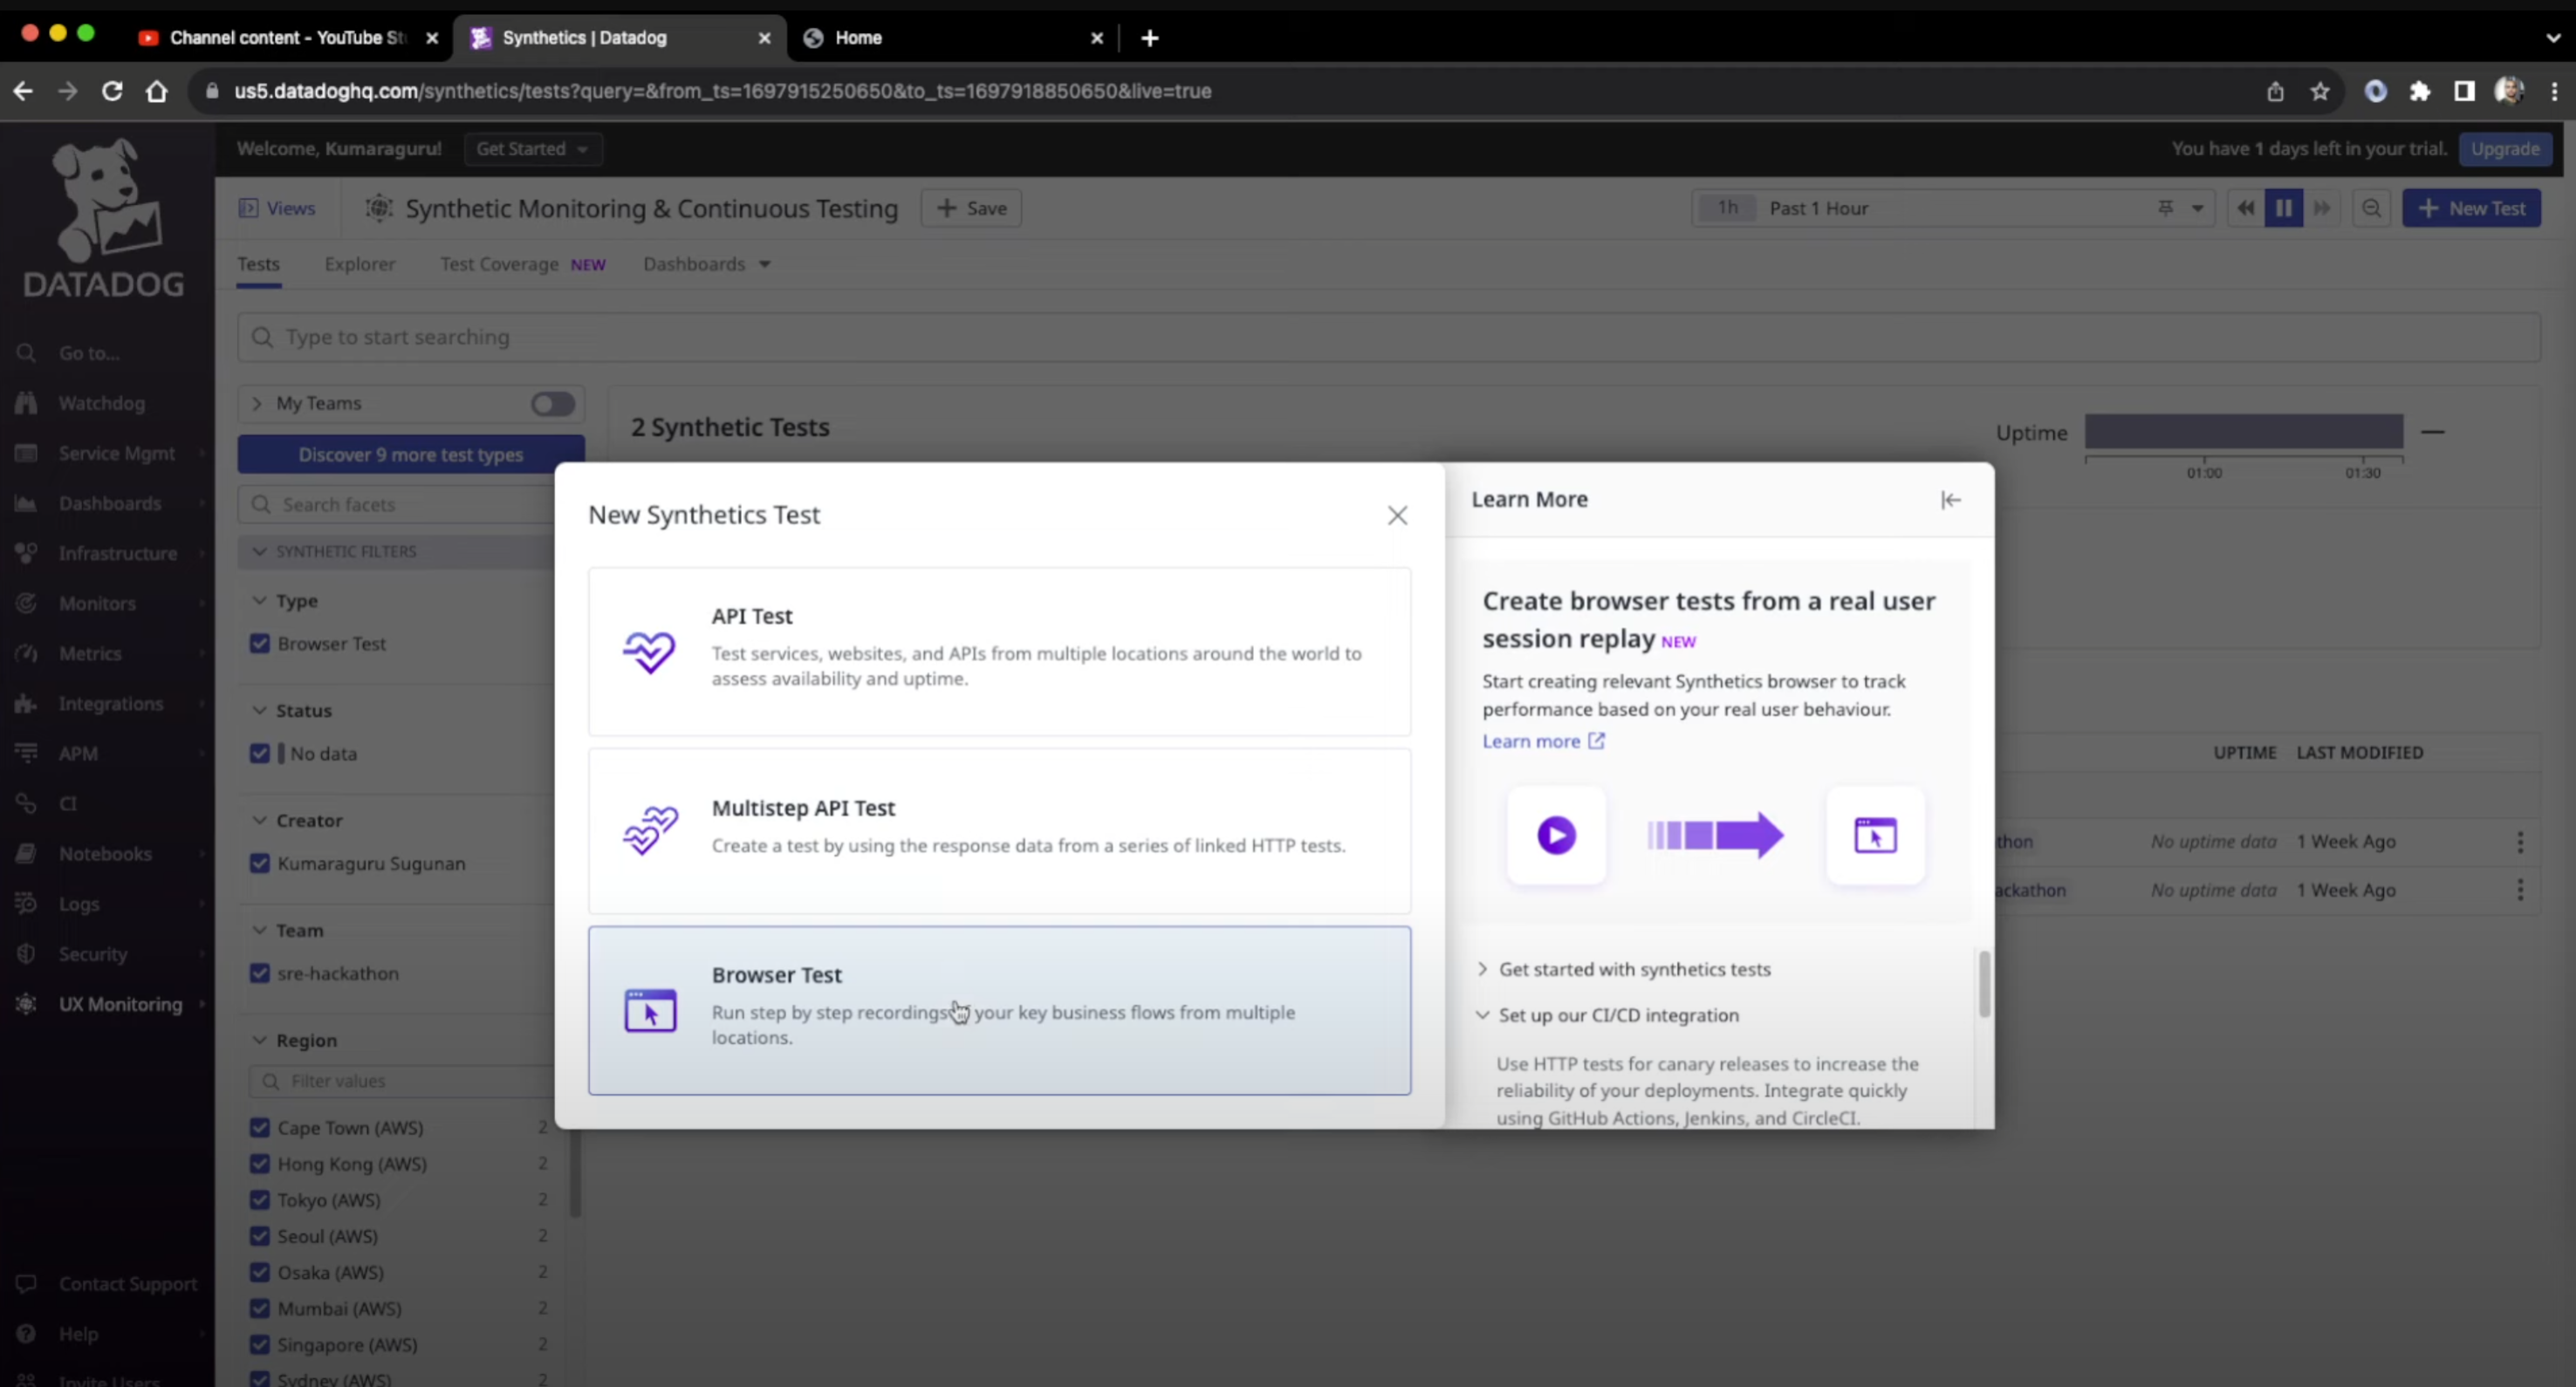
Task: Open the Views panel
Action: [277, 208]
